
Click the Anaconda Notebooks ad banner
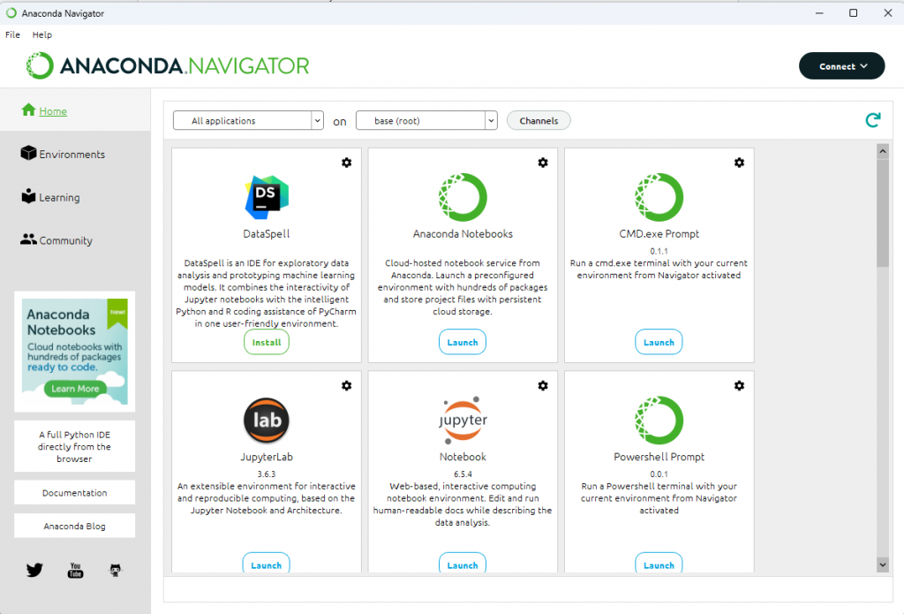(x=74, y=352)
